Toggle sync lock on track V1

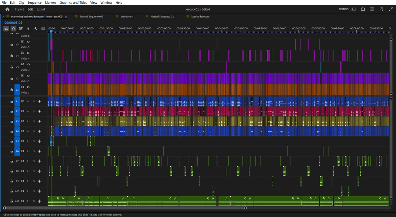pos(23,87)
